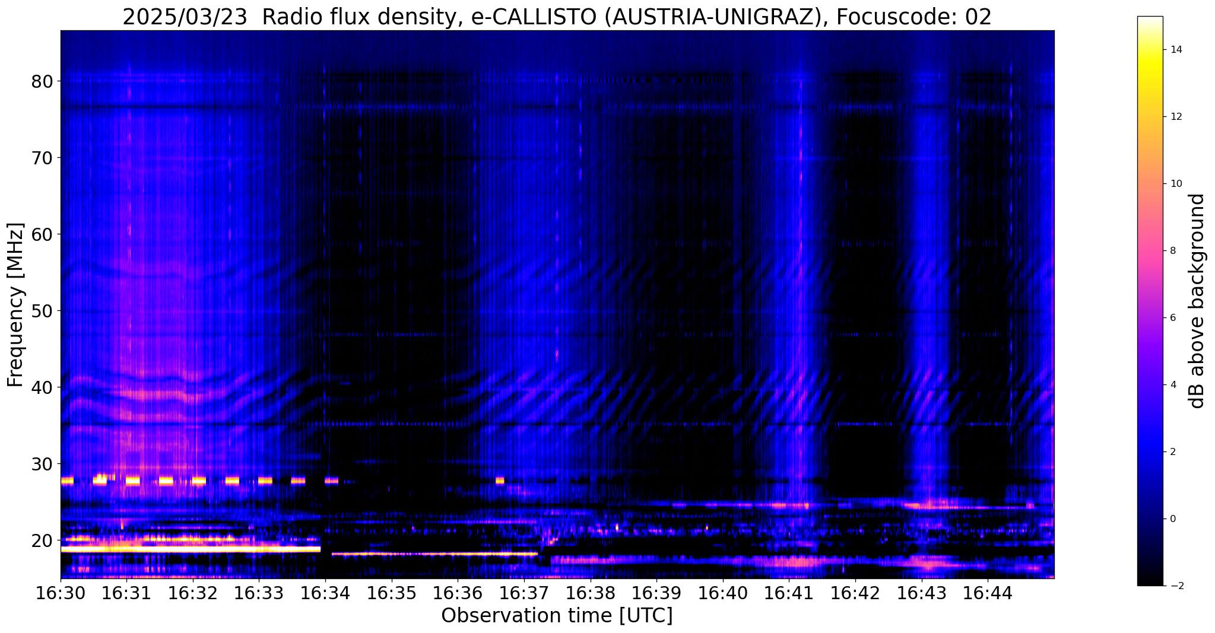Image resolution: width=1215 pixels, height=633 pixels.
Task: Click the 80 MHz frequency tick label
Action: click(x=42, y=81)
